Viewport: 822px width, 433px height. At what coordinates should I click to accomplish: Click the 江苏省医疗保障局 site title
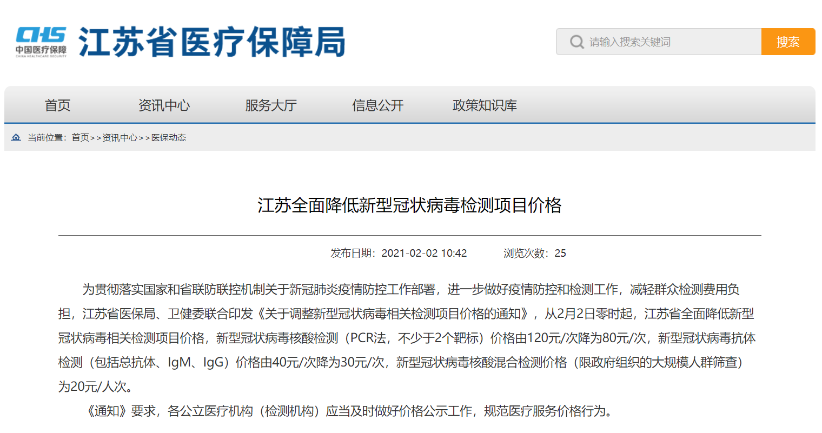click(211, 42)
